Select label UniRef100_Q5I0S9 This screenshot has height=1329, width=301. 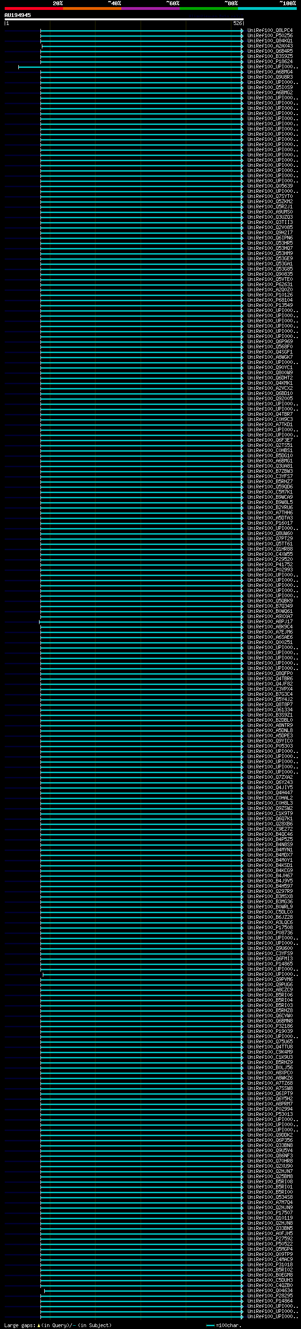[x=270, y=87]
